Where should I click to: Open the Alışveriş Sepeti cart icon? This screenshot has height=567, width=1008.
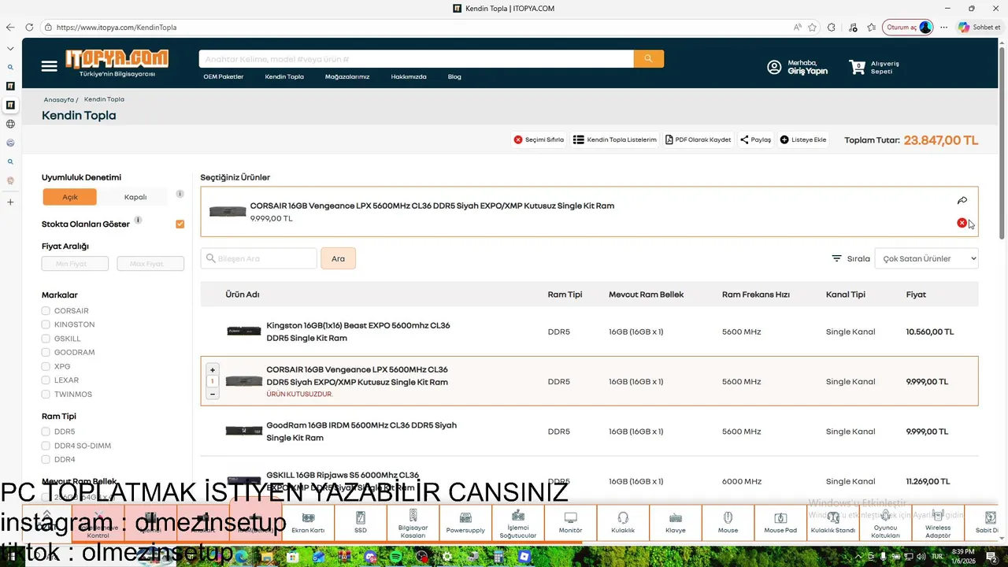click(857, 67)
